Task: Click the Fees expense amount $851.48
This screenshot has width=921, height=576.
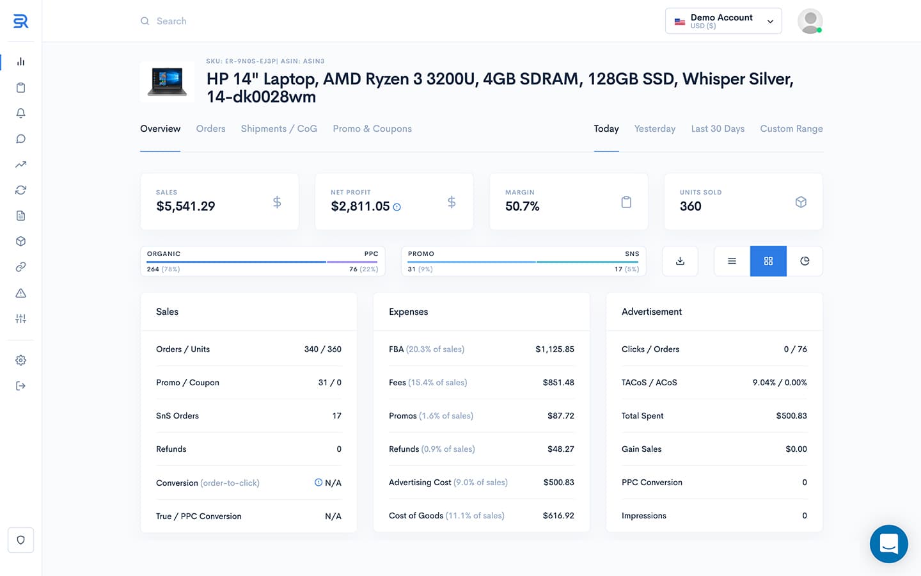Action: coord(558,383)
